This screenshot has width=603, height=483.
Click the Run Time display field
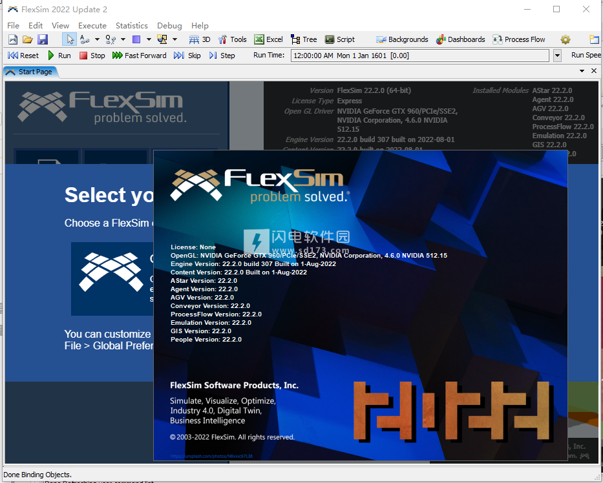(419, 56)
